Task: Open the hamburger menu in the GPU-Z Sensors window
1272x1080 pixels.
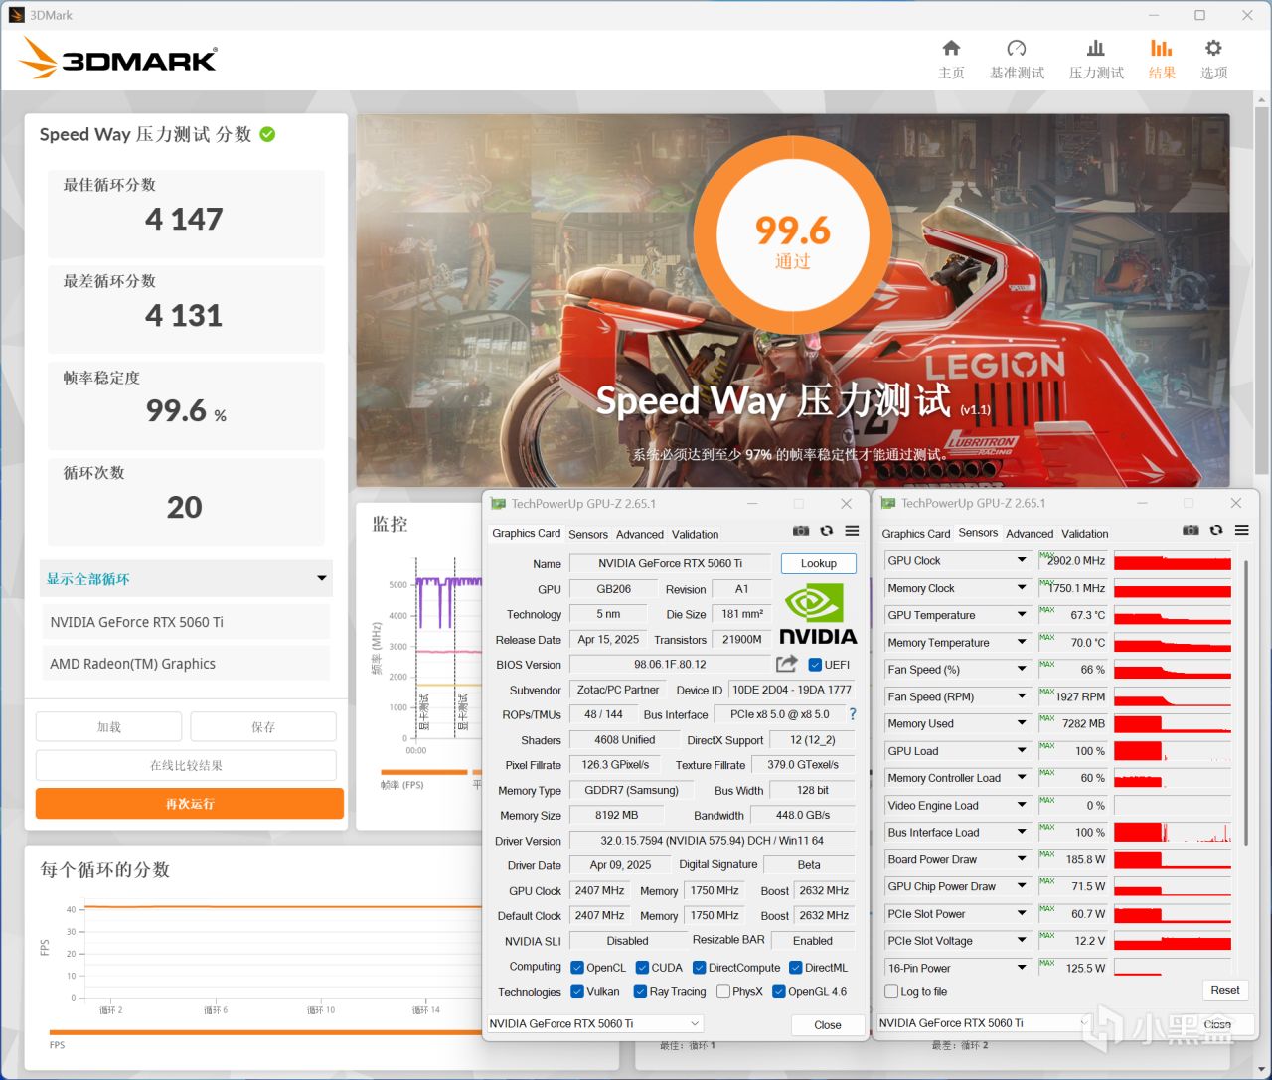Action: (x=1242, y=531)
